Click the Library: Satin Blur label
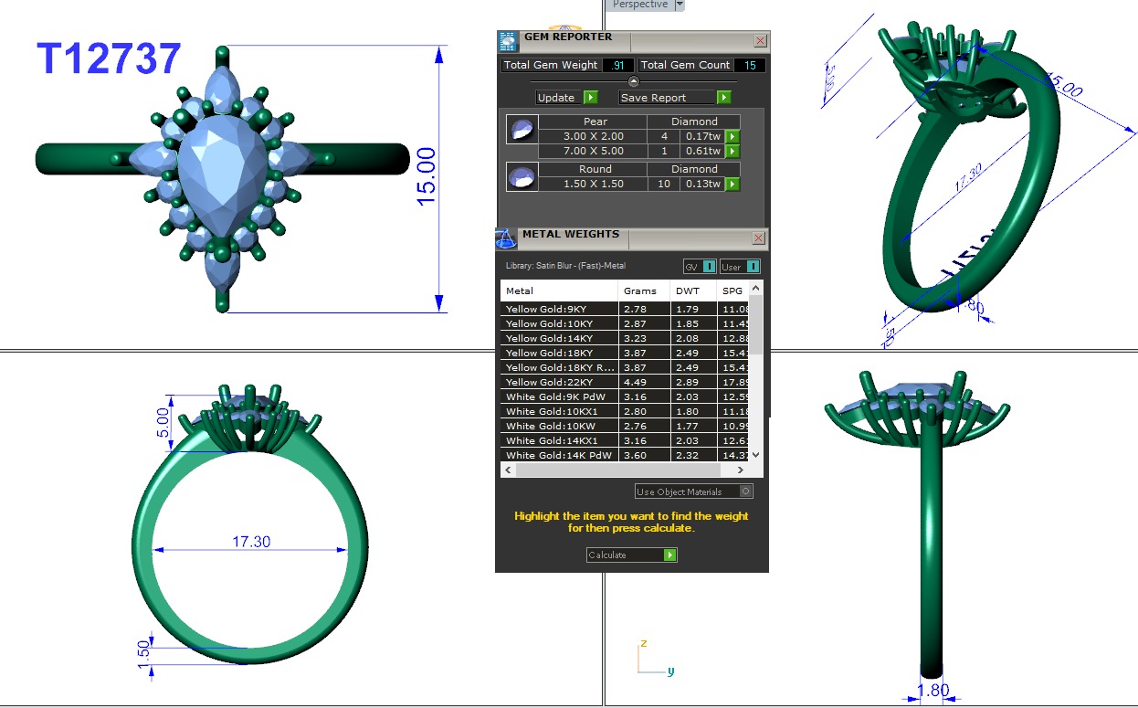The height and width of the screenshot is (708, 1138). [x=565, y=266]
